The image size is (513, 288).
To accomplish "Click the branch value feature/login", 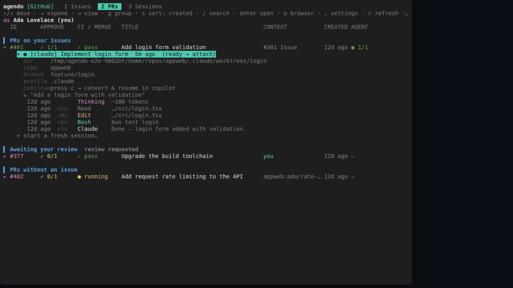I will pos(73,74).
